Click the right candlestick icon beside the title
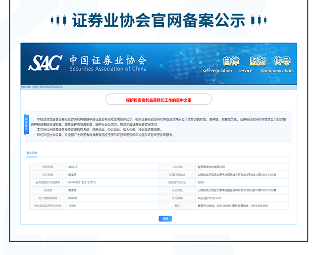Viewport: 317px width, 255px height. 257,20
